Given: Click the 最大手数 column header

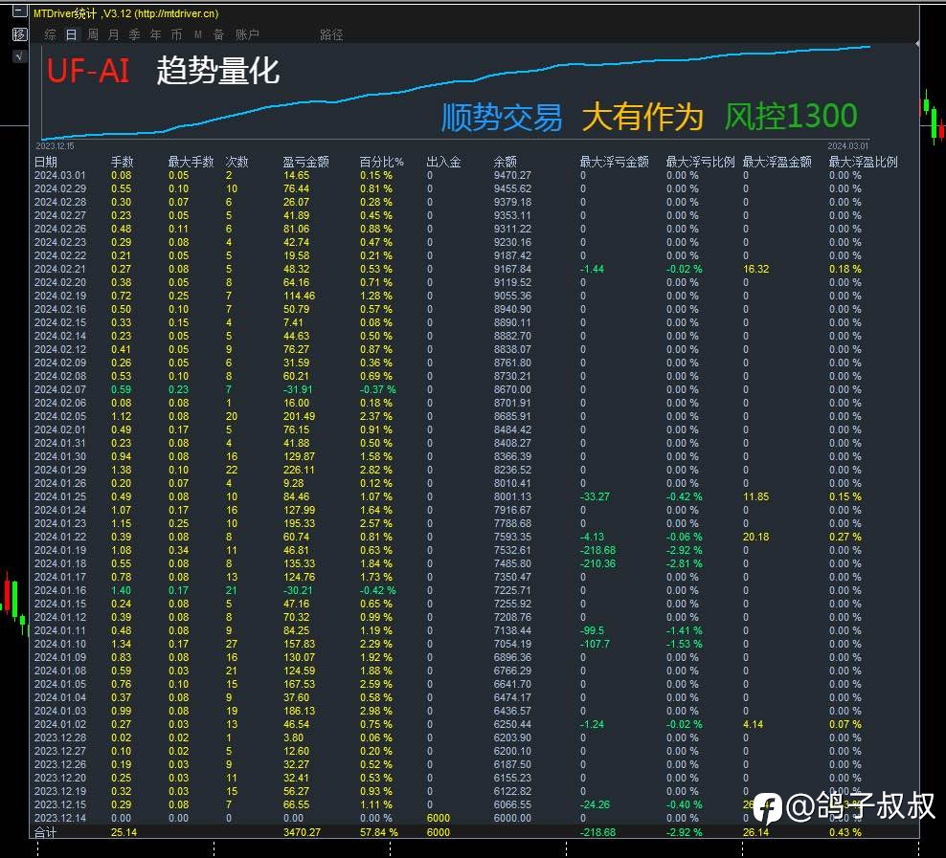Looking at the screenshot, I should click(x=191, y=162).
